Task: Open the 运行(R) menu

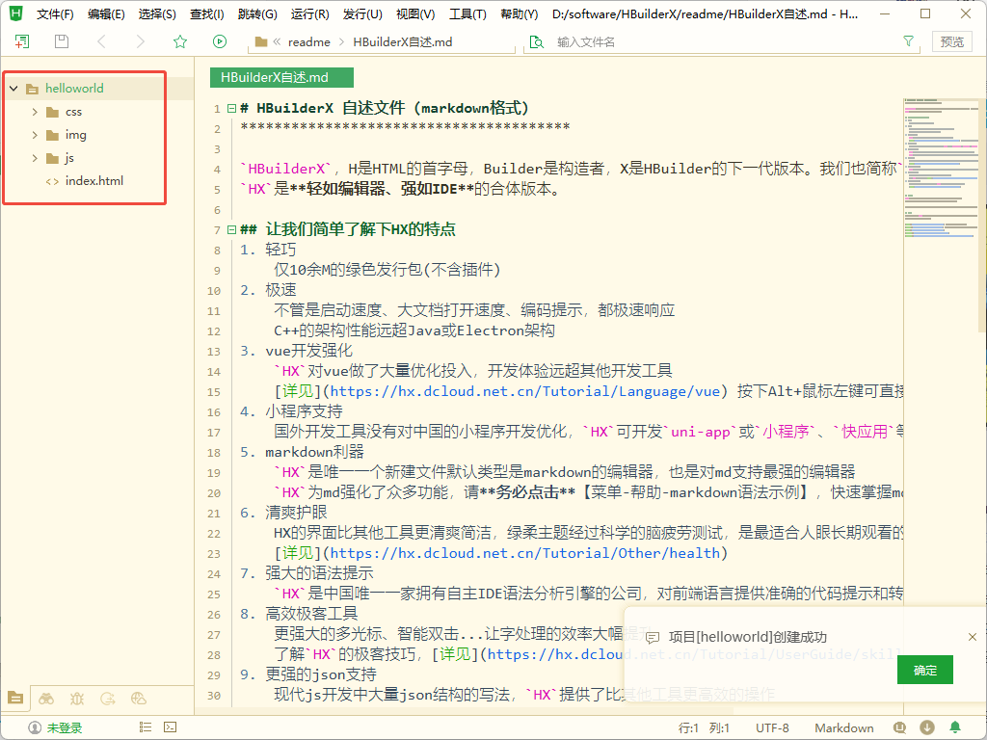Action: [x=309, y=13]
